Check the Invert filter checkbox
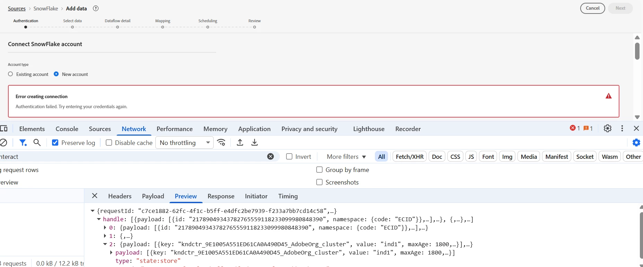 [x=289, y=156]
